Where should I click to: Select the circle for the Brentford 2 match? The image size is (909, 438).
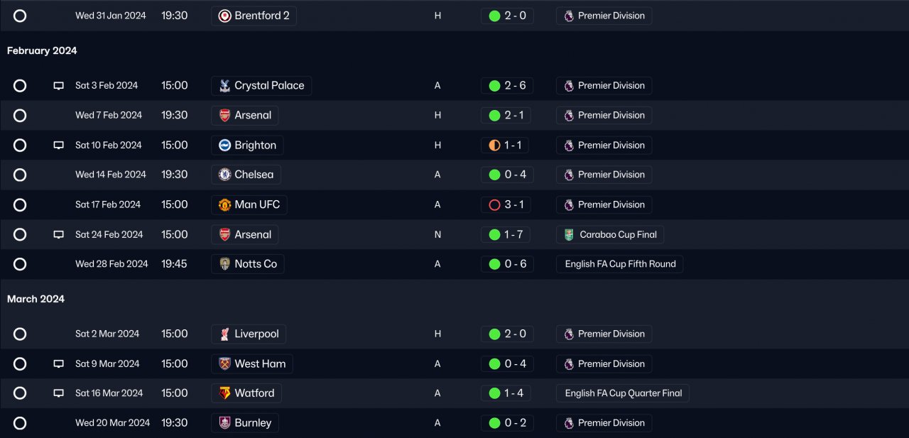point(20,16)
